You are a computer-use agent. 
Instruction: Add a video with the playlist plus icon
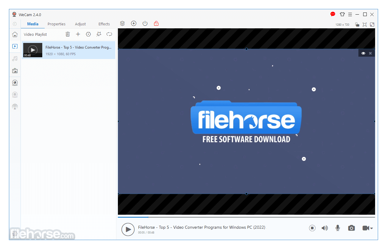tap(78, 34)
